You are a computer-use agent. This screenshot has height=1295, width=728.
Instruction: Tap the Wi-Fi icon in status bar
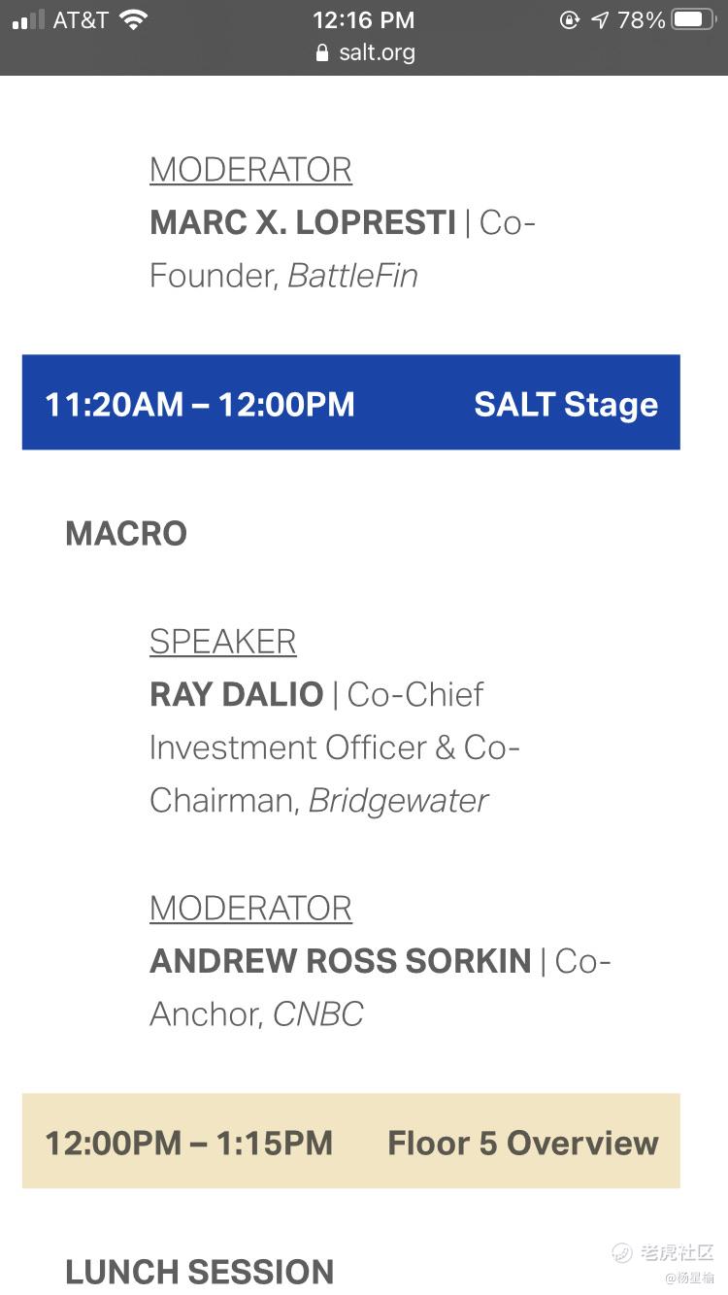pos(133,20)
